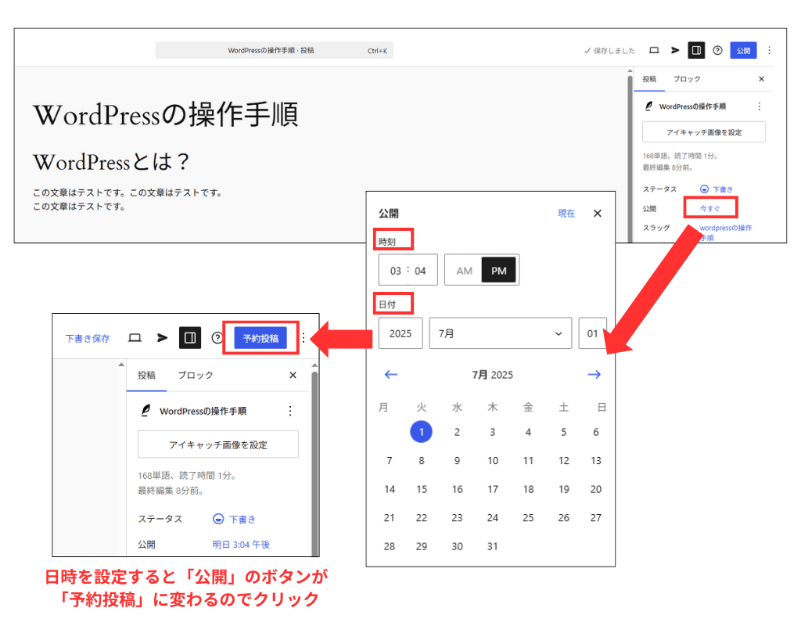The height and width of the screenshot is (626, 801).
Task: Open the desktop preview laptop icon
Action: (x=654, y=50)
